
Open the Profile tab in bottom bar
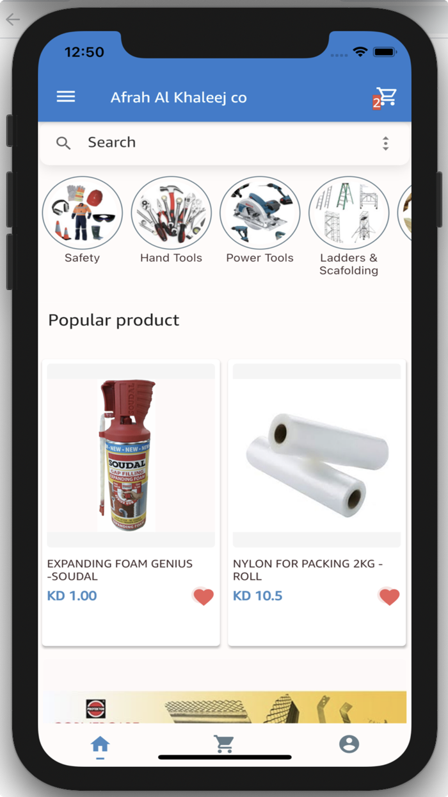coord(349,744)
